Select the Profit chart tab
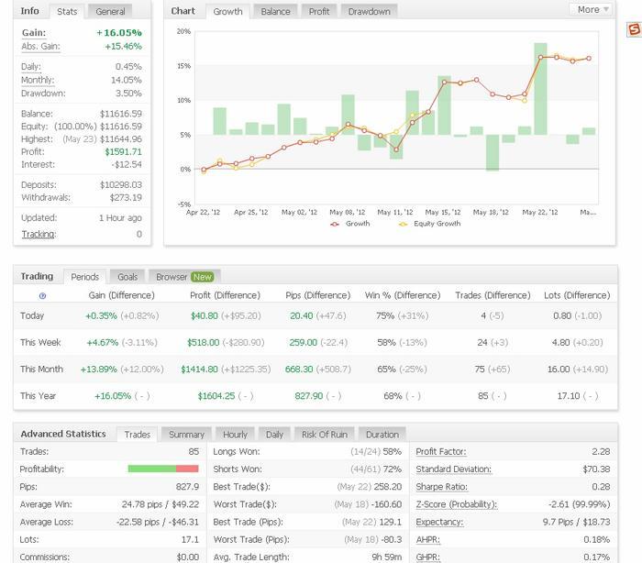Screen dimensions: 642x563 point(319,11)
